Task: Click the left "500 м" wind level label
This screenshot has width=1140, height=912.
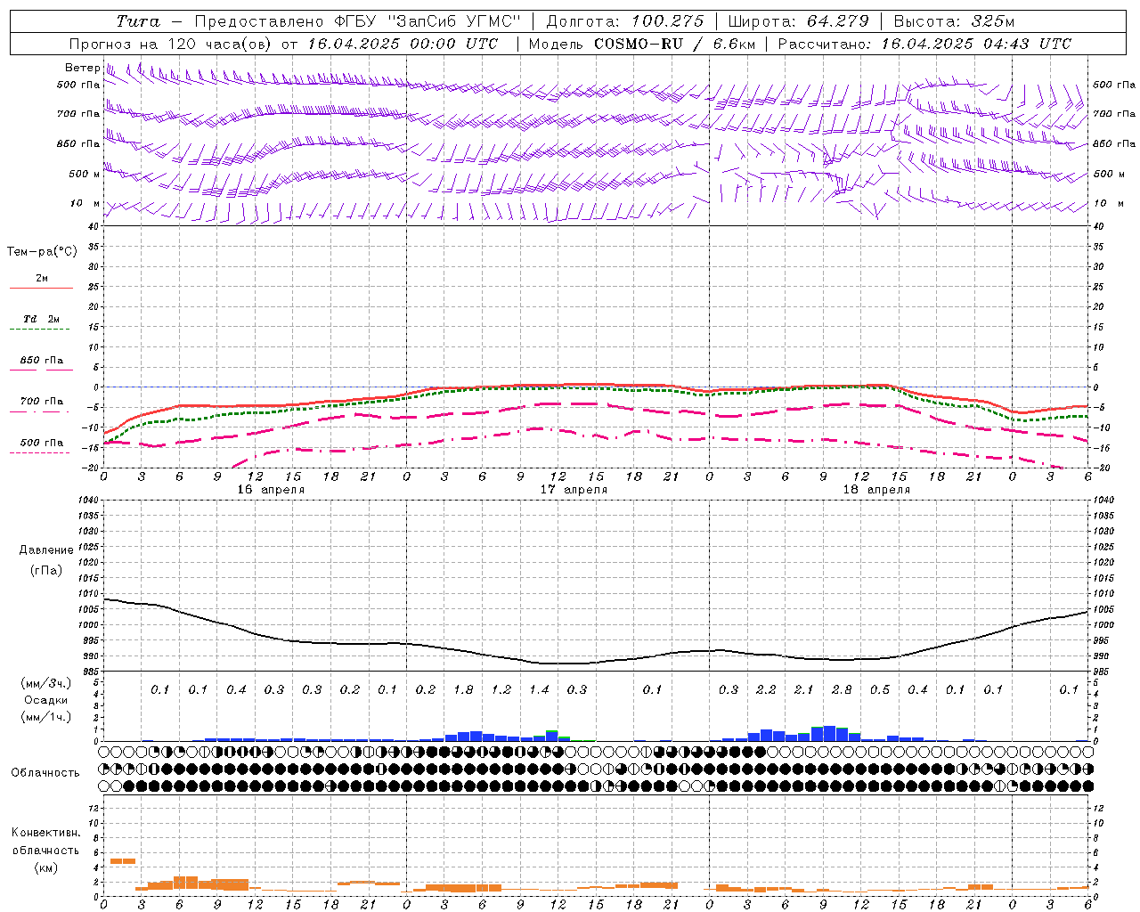Action: tap(85, 174)
